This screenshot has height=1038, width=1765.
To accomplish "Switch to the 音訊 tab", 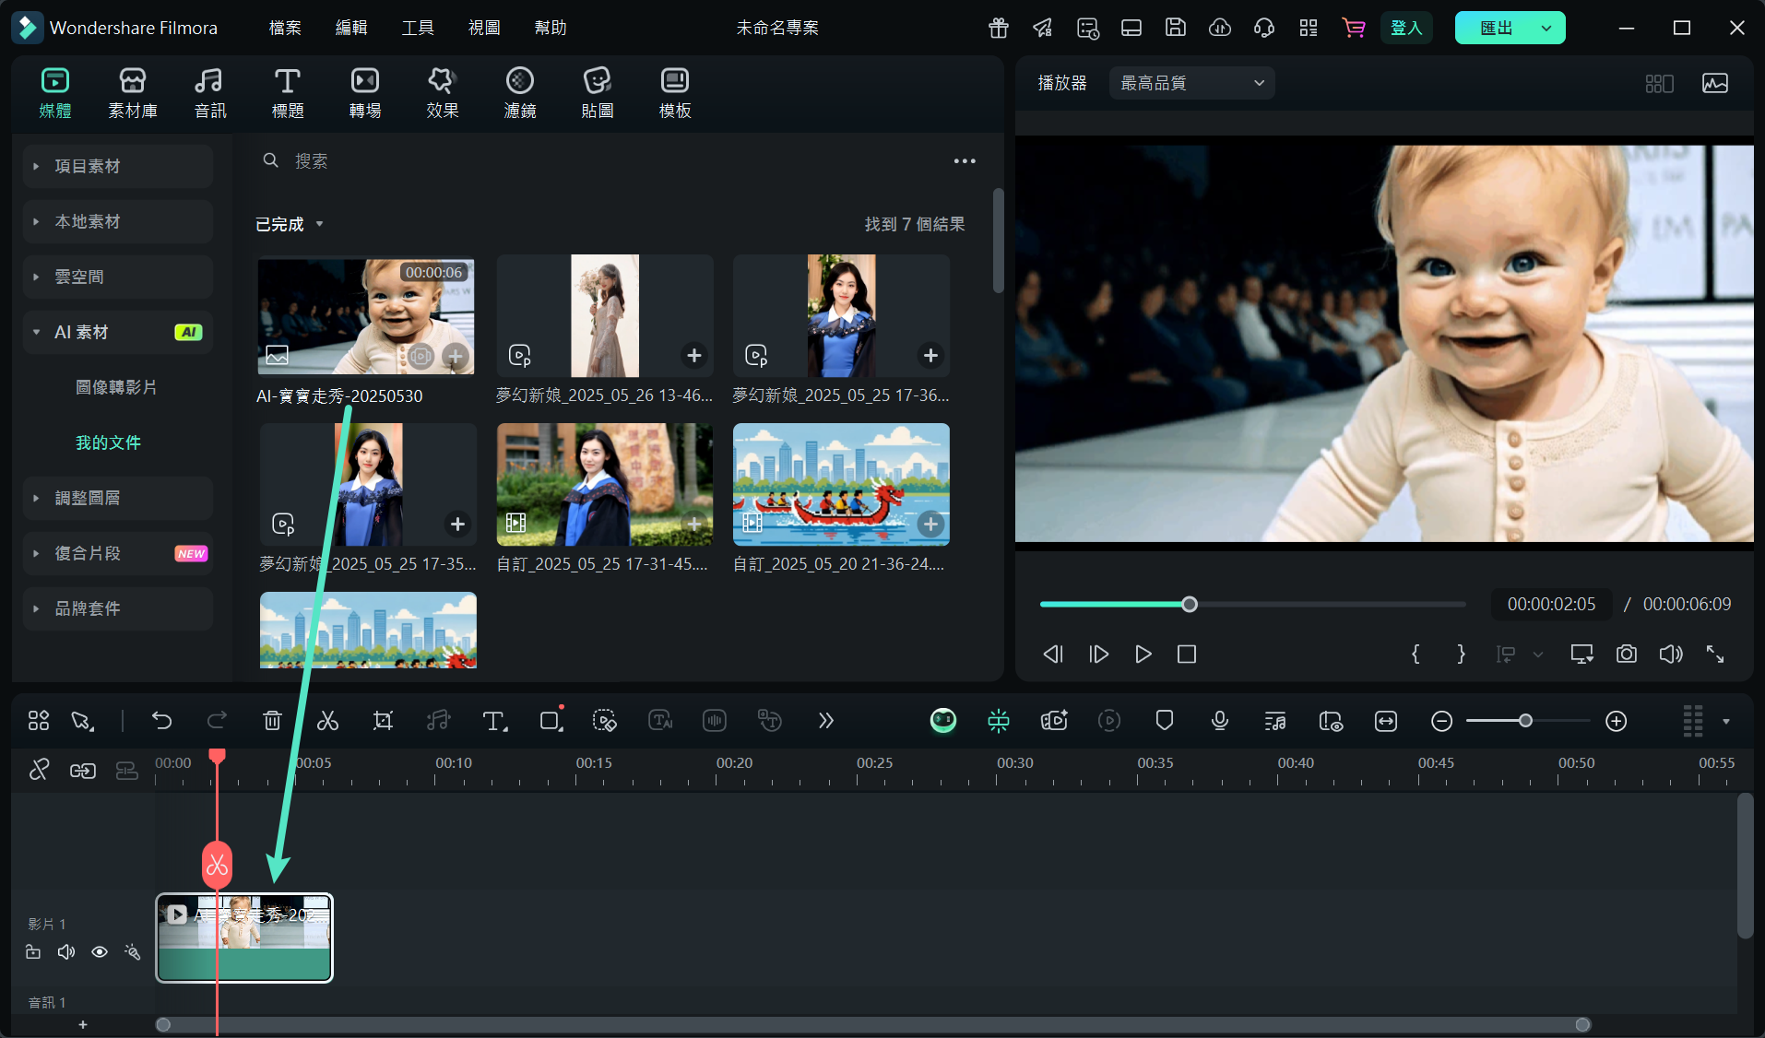I will tap(210, 93).
